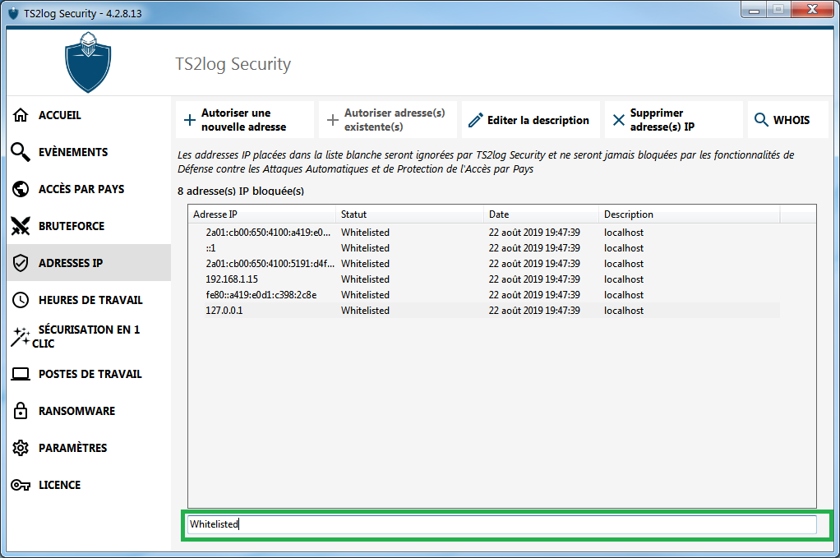Open Sécurisation en 1 clic
Viewport: 840px width, 558px height.
[89, 337]
